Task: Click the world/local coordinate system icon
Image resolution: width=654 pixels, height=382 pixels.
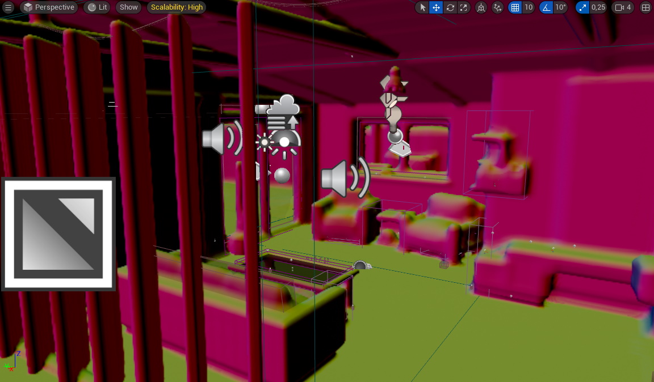Action: [481, 7]
